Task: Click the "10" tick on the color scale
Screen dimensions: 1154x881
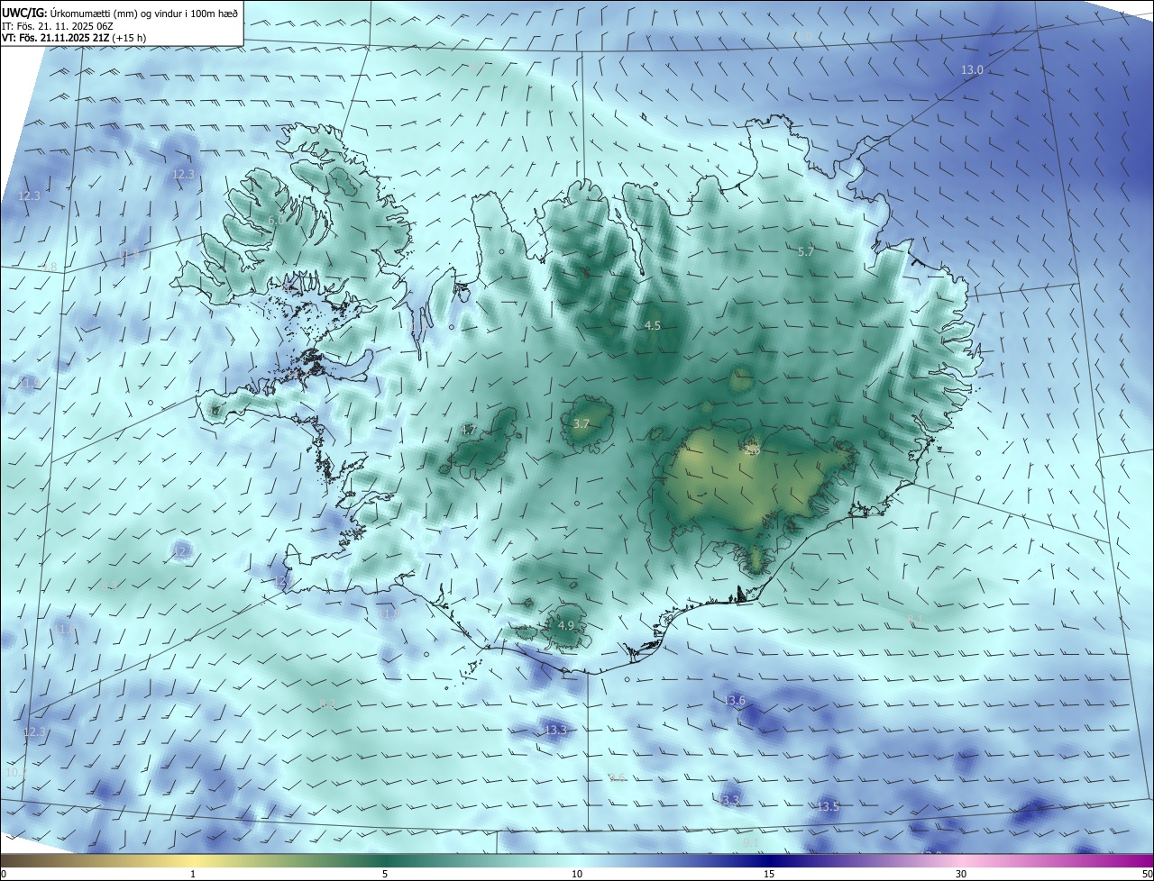Action: pos(577,874)
